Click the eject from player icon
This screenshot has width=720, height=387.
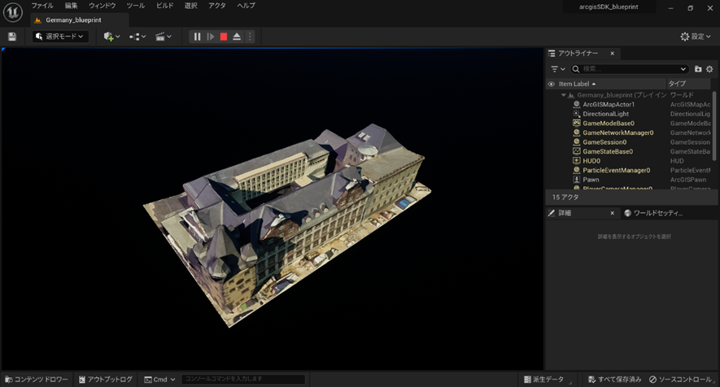click(237, 37)
